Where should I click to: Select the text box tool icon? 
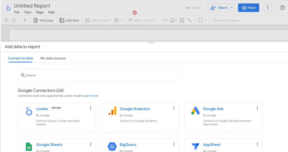(x=182, y=20)
